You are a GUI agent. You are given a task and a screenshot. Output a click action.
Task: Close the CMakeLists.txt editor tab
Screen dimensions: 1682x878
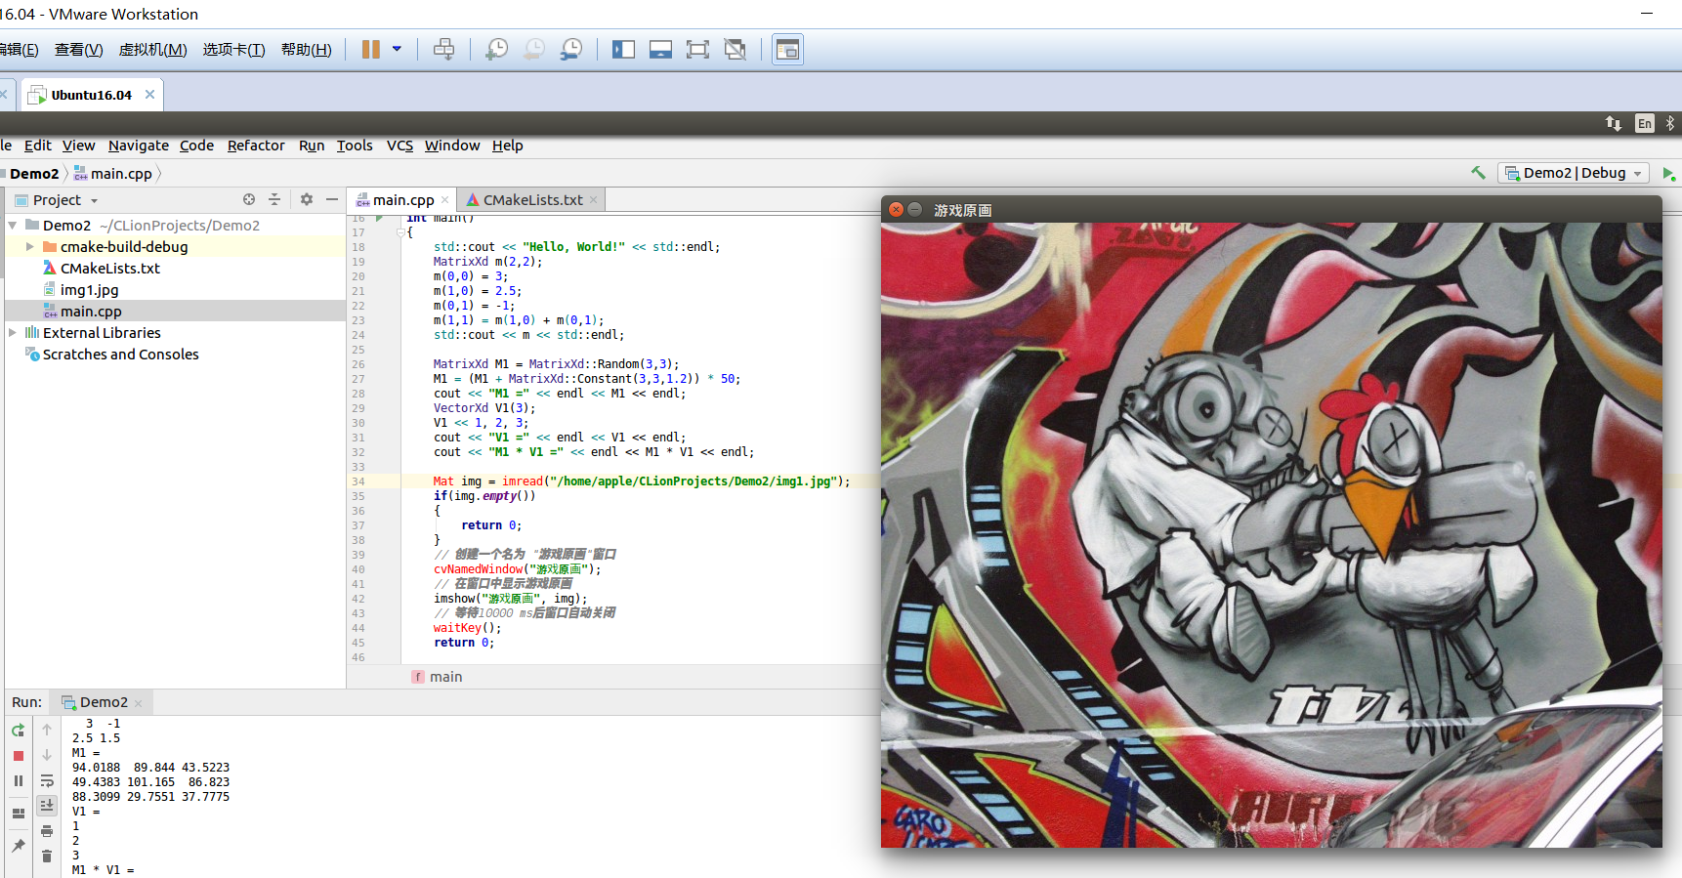593,200
